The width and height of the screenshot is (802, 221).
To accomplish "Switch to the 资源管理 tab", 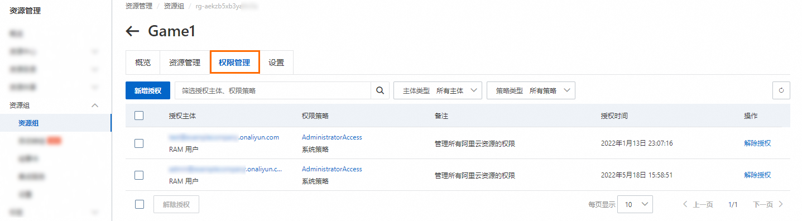I will (185, 63).
